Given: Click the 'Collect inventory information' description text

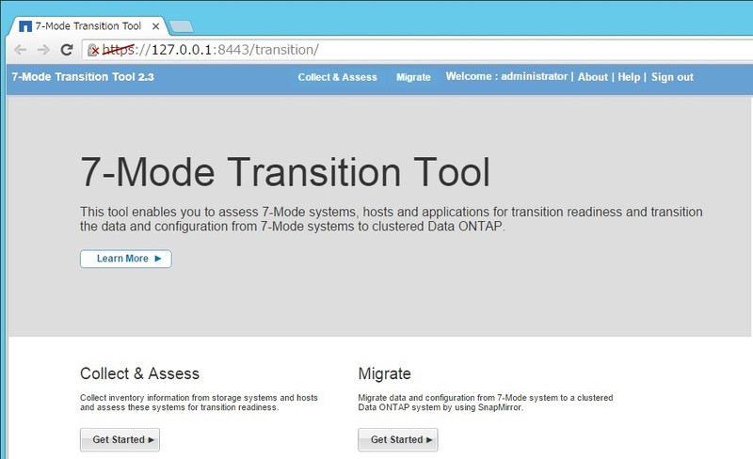Looking at the screenshot, I should point(199,403).
